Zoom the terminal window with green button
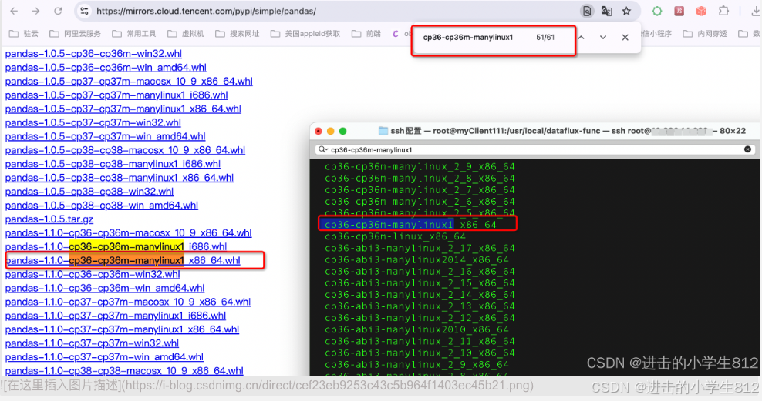Image resolution: width=762 pixels, height=401 pixels. [342, 131]
